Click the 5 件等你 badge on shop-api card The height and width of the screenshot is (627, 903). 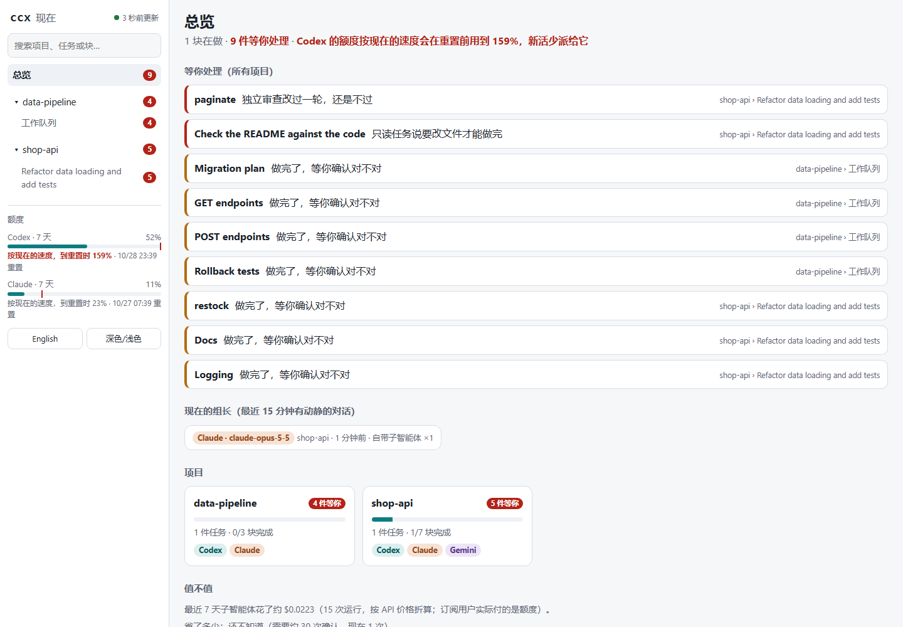pos(505,503)
